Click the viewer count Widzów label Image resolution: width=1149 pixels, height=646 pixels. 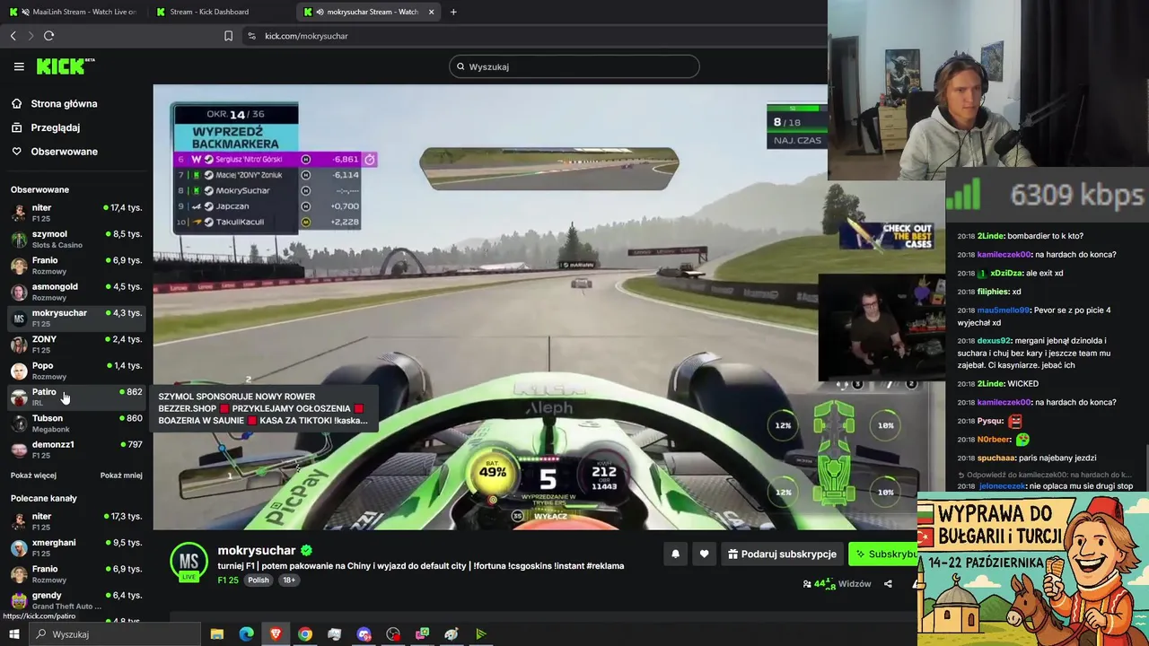(x=854, y=584)
